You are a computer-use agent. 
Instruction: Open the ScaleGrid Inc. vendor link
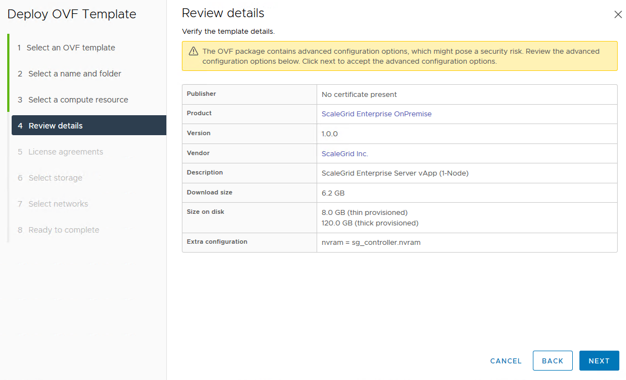344,153
